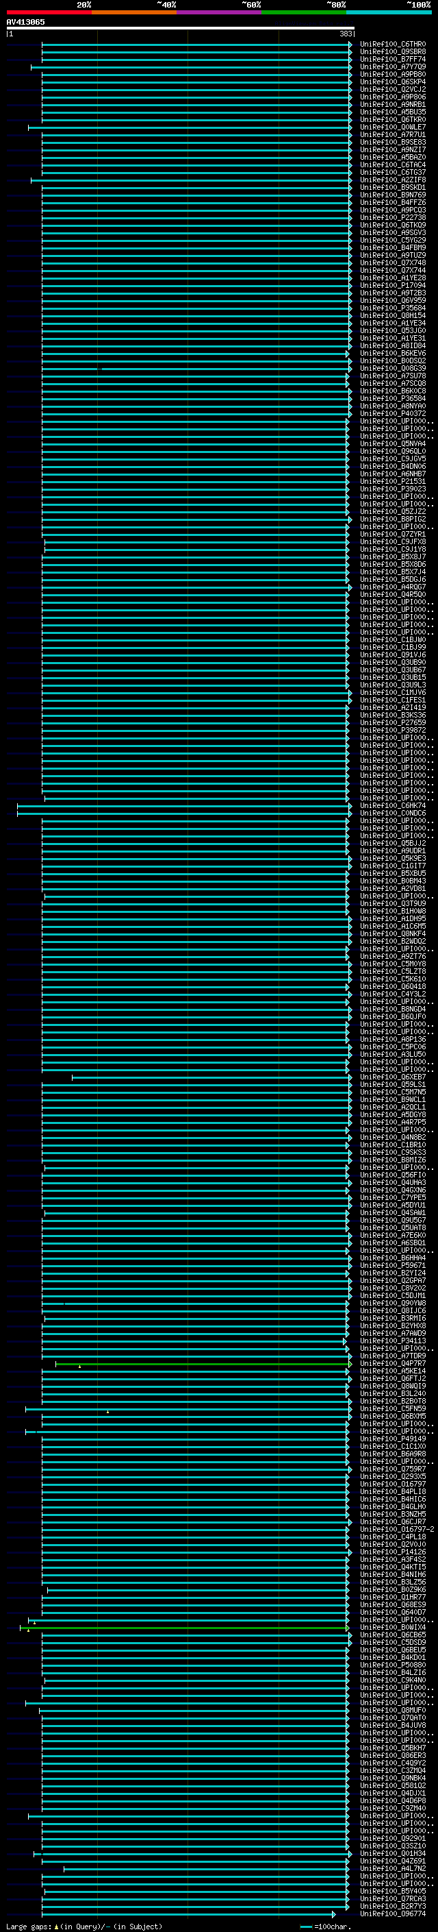
Task: Select hit UniRef100_Q01H34
Action: pos(393,1853)
